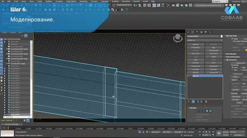The image size is (247, 138).
Task: Open the Schematic View icon
Action: point(163,5)
